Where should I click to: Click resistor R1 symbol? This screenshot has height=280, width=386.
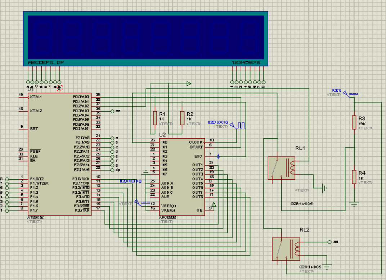click(x=155, y=118)
